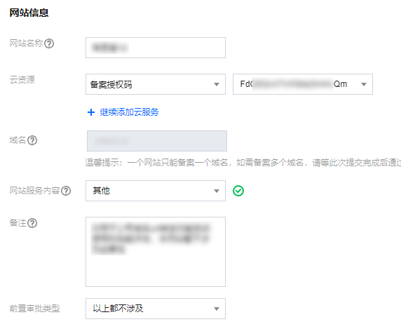
Task: Click arrow of 其他 service content dropdown
Action: pyautogui.click(x=217, y=191)
